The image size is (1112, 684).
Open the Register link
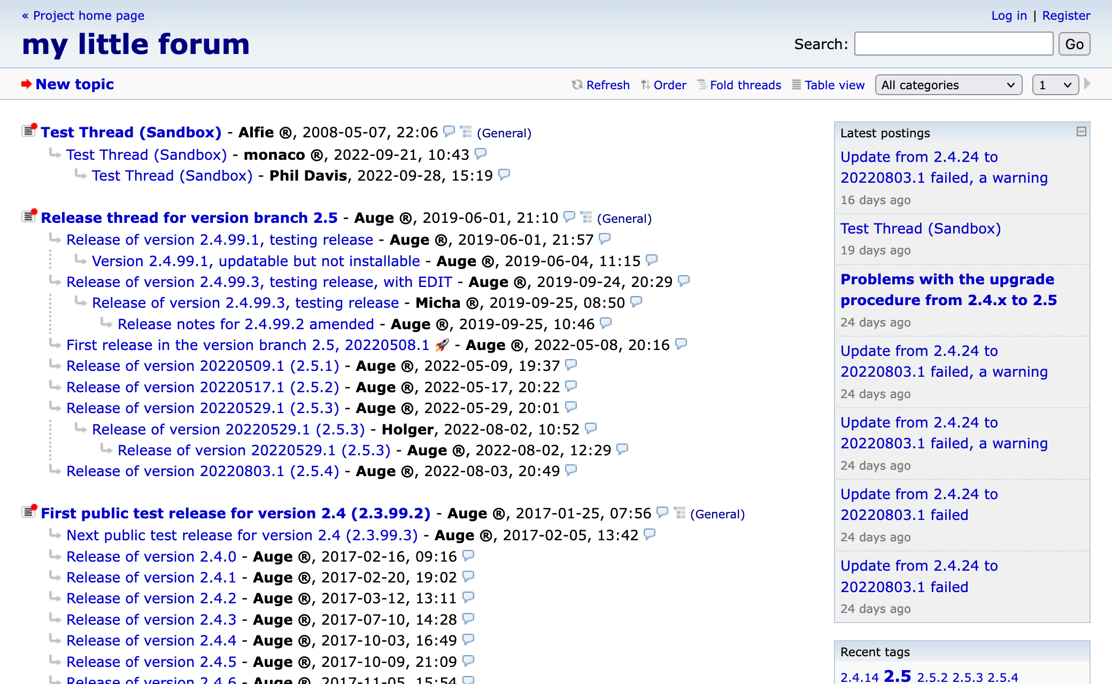(1065, 15)
